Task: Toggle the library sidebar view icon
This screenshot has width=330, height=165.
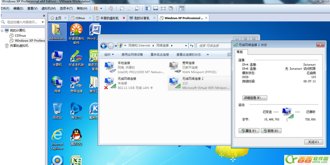Action: pyautogui.click(x=148, y=8)
